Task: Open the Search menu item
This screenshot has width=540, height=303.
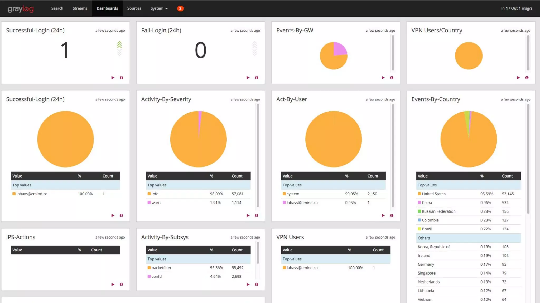Action: (57, 8)
